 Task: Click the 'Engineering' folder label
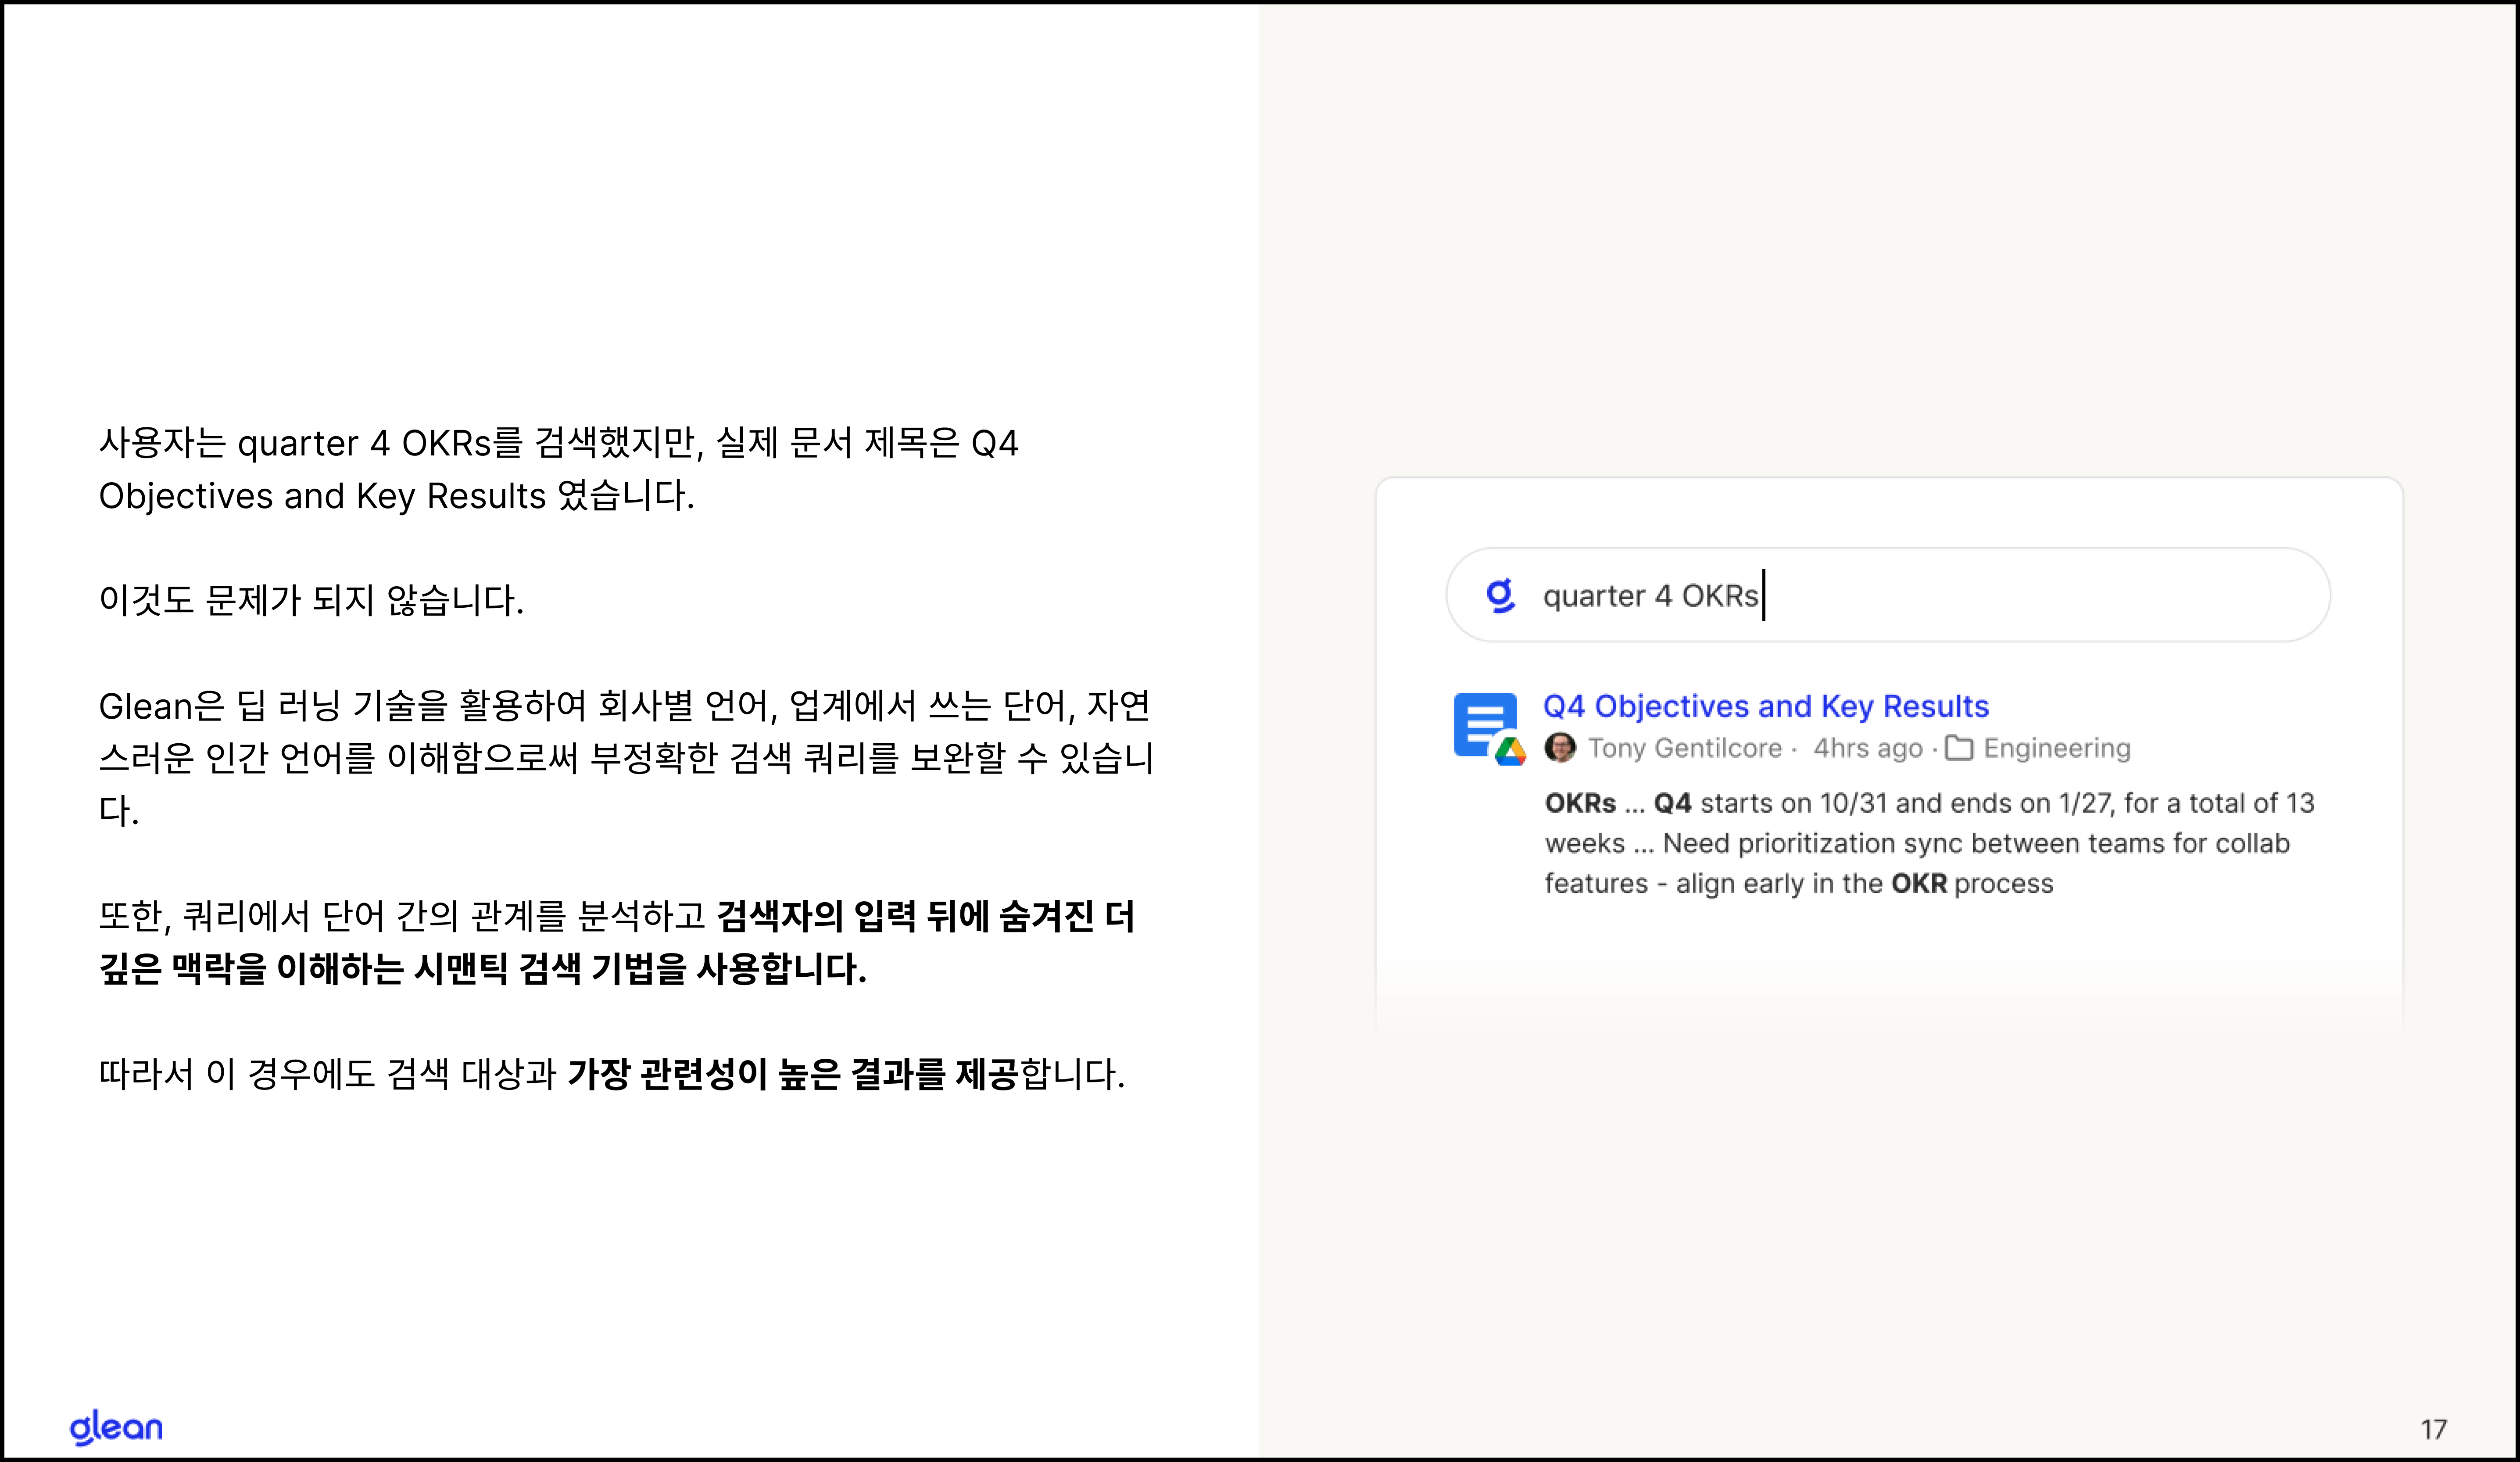point(2057,748)
